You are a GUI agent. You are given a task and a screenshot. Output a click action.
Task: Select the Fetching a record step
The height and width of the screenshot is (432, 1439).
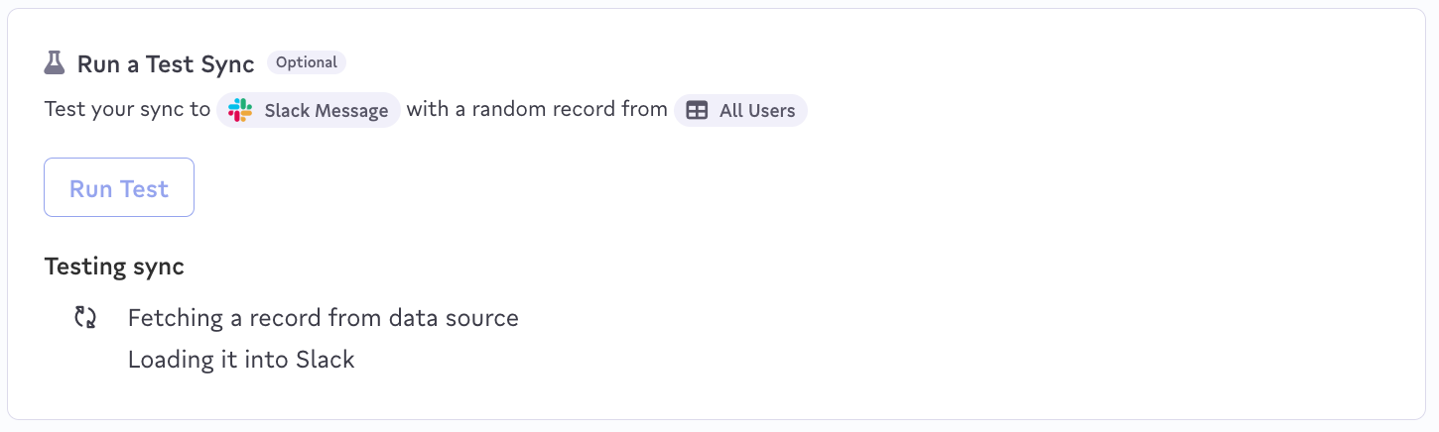point(323,318)
